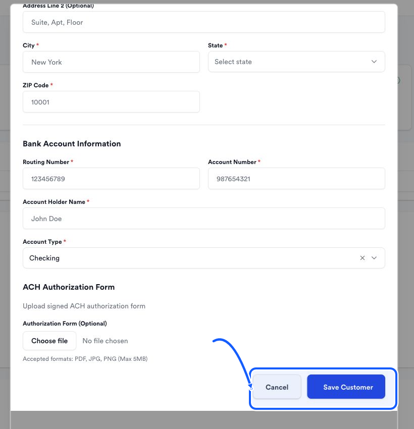The image size is (414, 429).
Task: Click the Cancel button
Action: coord(277,387)
